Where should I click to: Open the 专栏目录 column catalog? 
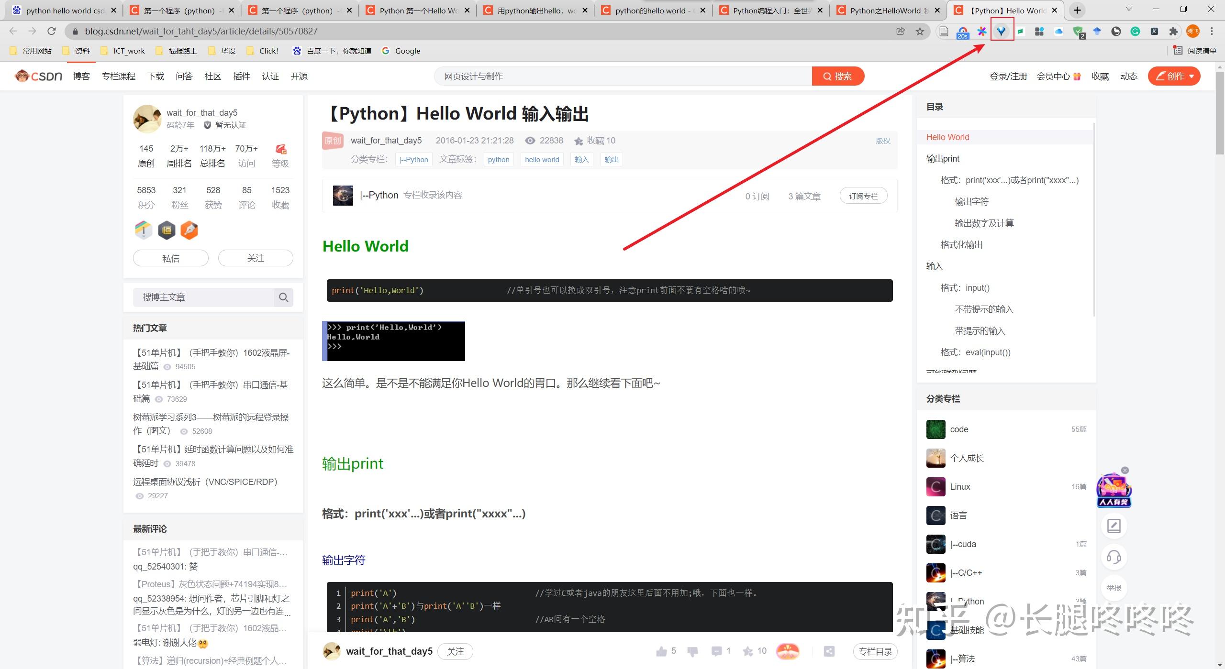point(875,651)
